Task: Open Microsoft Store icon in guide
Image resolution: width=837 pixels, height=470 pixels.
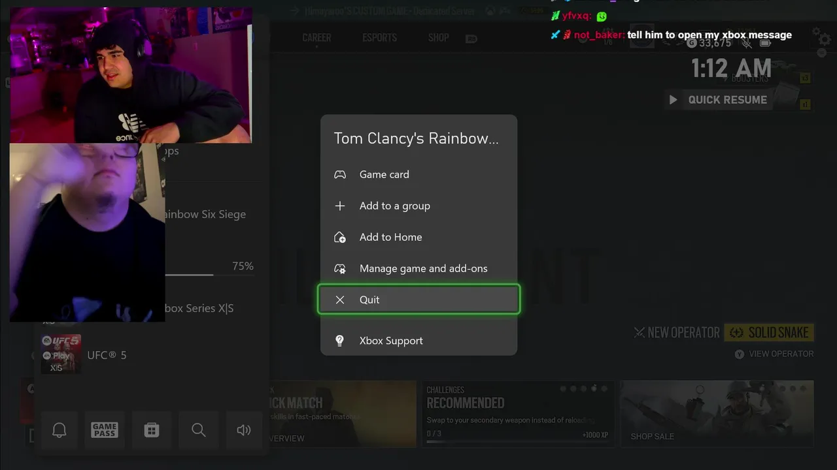Action: [x=152, y=430]
